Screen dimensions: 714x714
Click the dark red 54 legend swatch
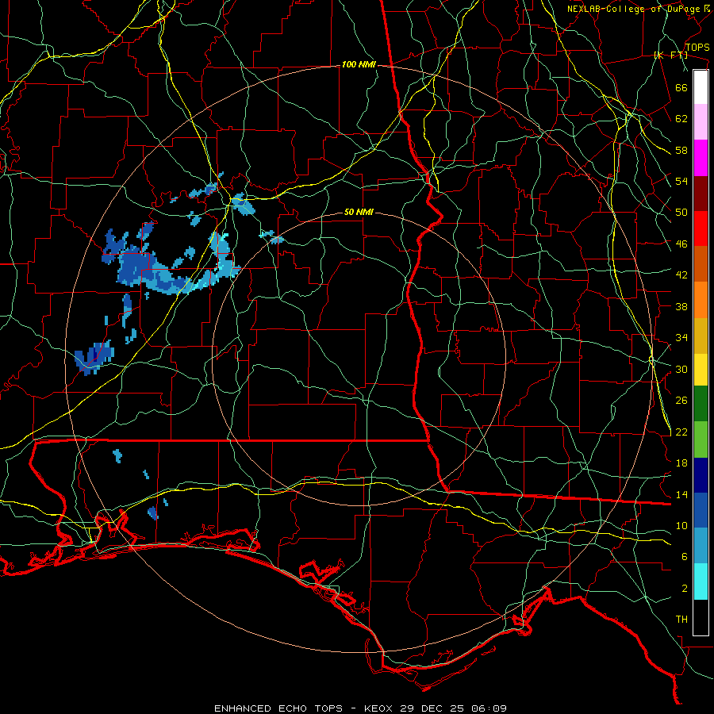tap(701, 193)
